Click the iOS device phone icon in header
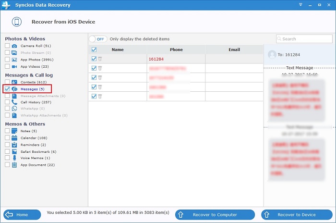 coord(17,22)
